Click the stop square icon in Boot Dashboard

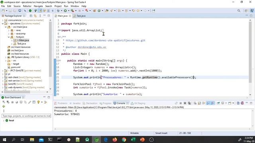coord(12,102)
